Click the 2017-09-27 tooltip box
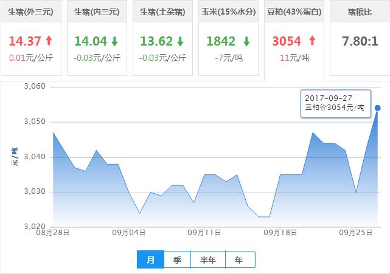This screenshot has width=390, height=274. pos(336,104)
